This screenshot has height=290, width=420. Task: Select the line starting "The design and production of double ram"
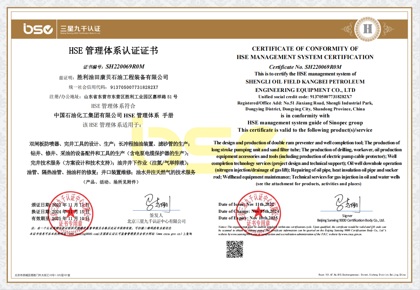pyautogui.click(x=307, y=143)
